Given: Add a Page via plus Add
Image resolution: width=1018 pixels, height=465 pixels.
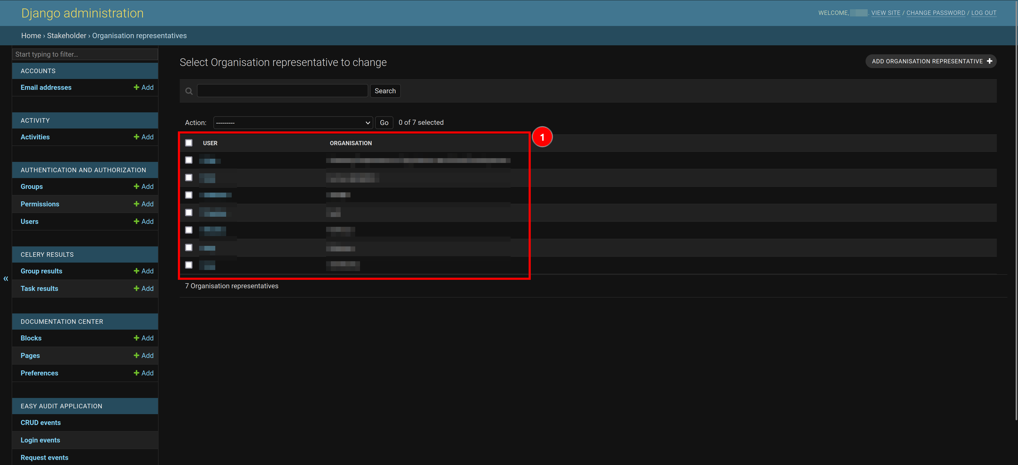Looking at the screenshot, I should click(143, 356).
